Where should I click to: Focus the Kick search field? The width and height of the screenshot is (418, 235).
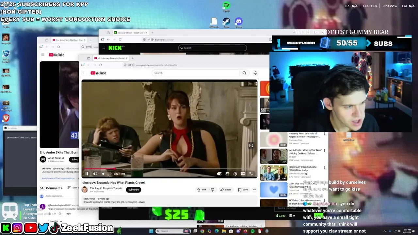click(212, 48)
